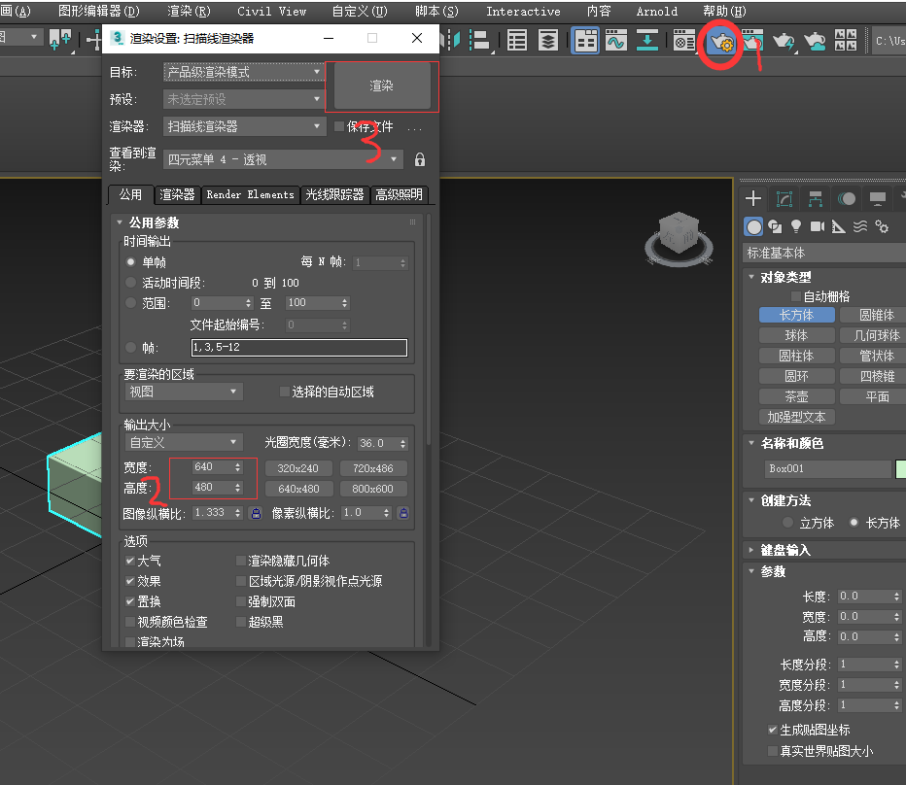Select the Lights category bulb icon
906x785 pixels.
pyautogui.click(x=796, y=226)
